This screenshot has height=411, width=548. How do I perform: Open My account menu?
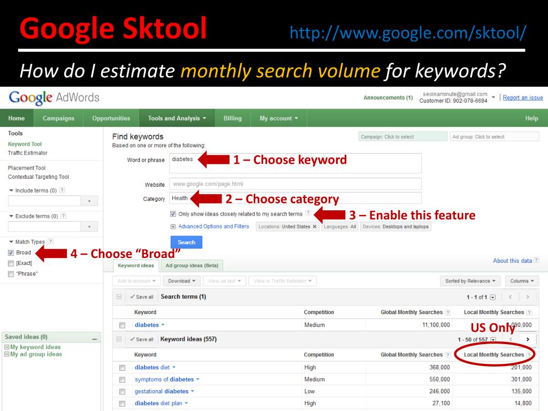(x=278, y=118)
